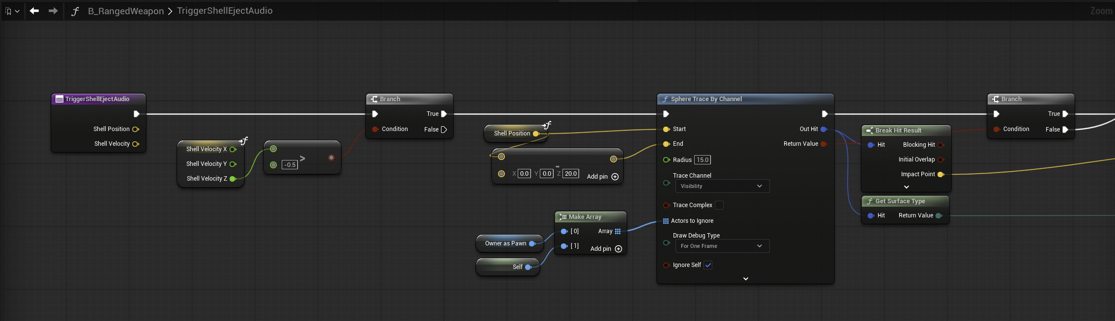Click Self reference node pin
The width and height of the screenshot is (1115, 321).
528,267
